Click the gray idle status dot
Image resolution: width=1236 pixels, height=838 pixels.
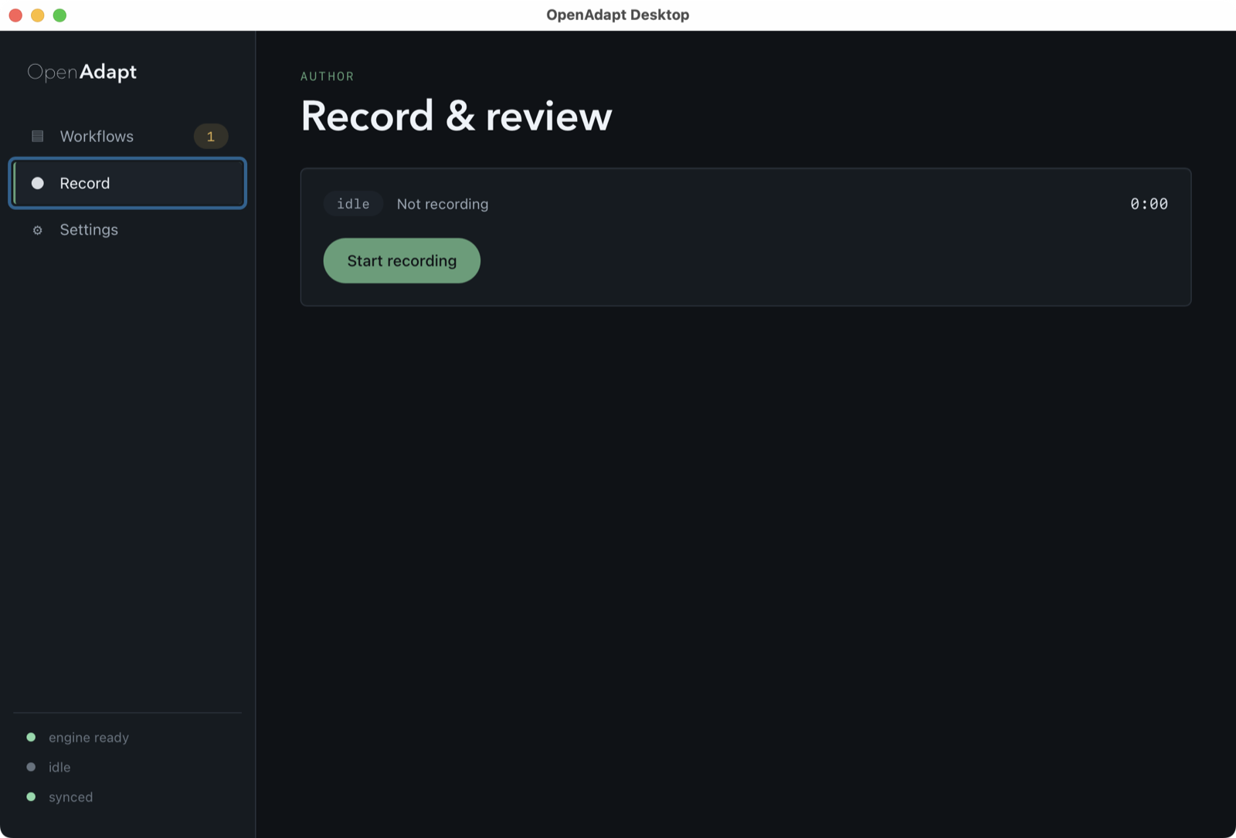pos(31,767)
